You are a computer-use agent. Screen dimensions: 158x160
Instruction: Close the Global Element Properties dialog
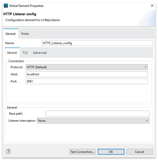click(x=152, y=6)
